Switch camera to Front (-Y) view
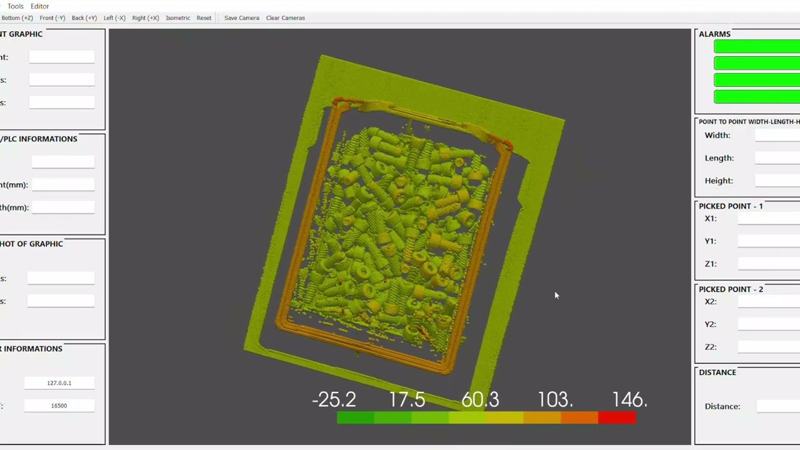 coord(52,18)
